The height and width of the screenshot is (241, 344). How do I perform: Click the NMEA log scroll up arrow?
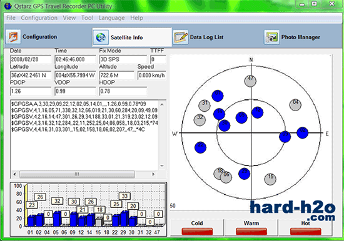click(x=162, y=104)
